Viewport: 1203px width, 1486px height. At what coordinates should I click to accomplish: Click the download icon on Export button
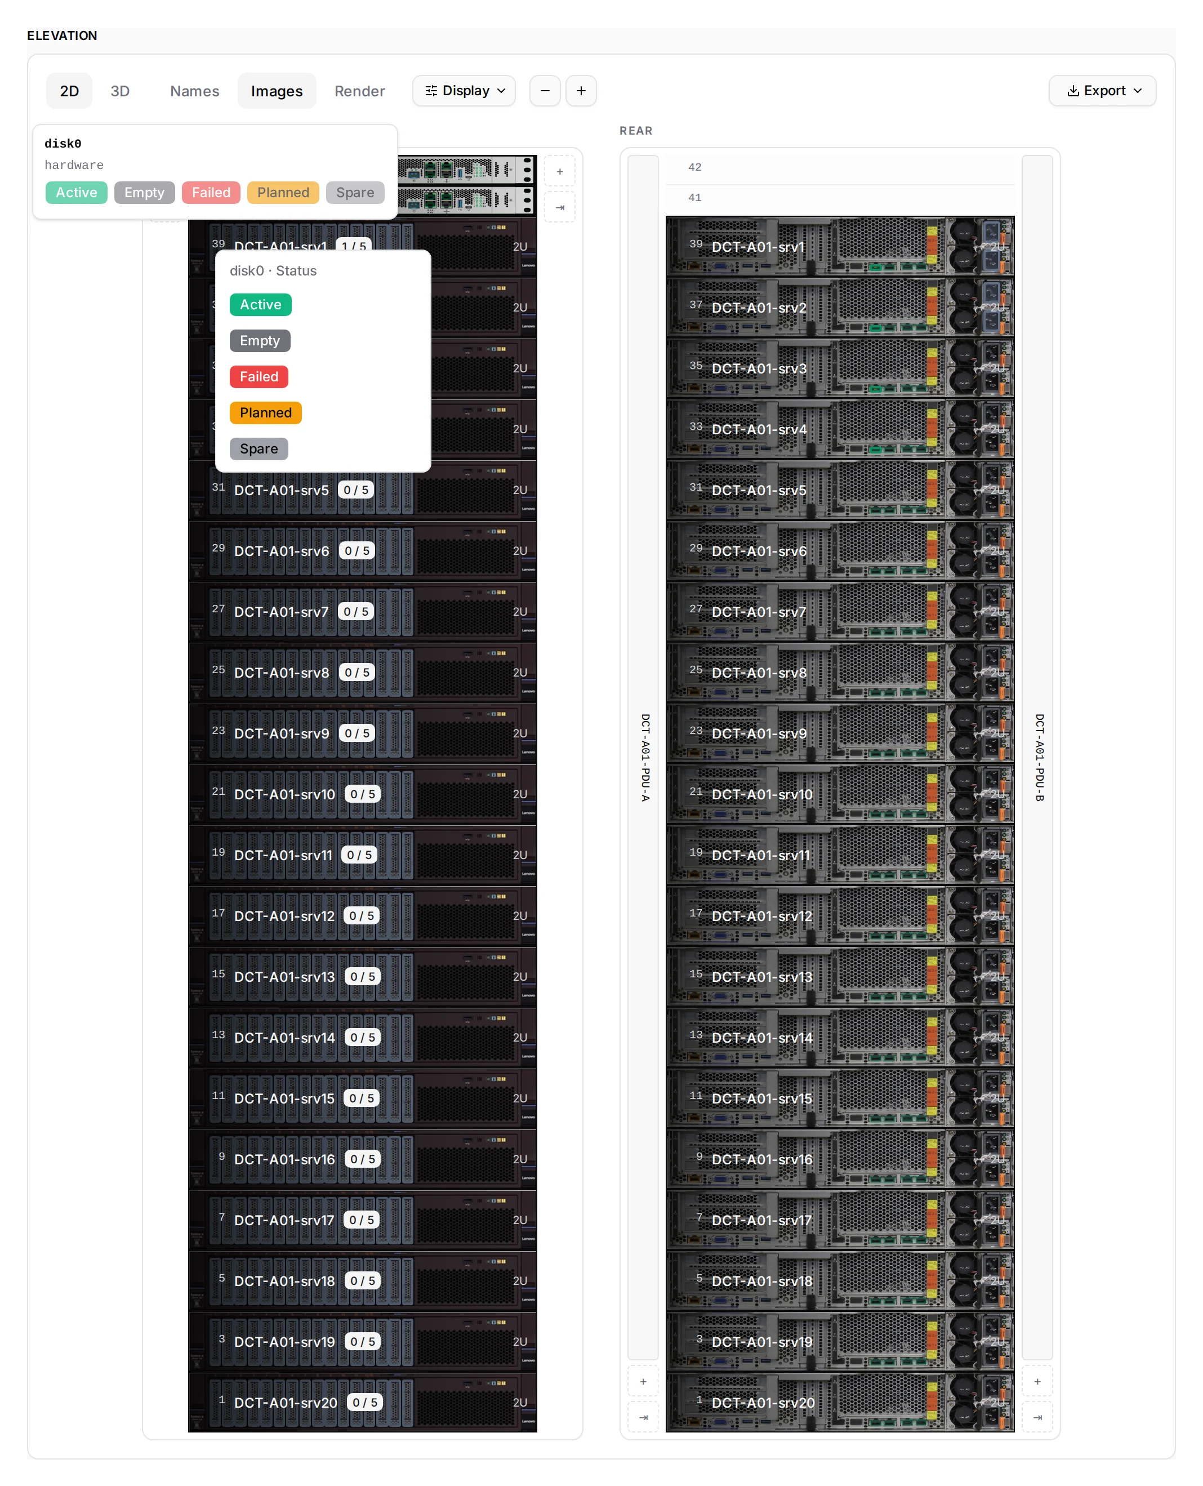1073,91
